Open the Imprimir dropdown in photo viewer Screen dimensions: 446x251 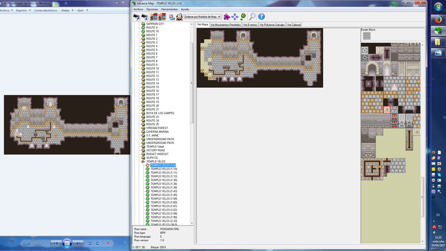[x=23, y=10]
